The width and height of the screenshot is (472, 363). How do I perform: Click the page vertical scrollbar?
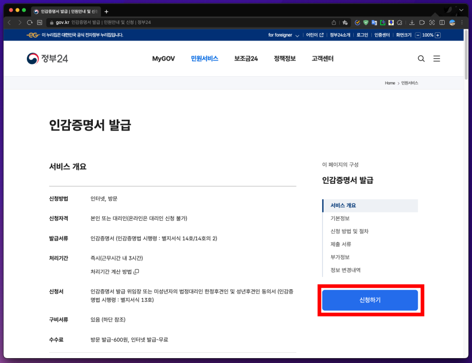466,54
